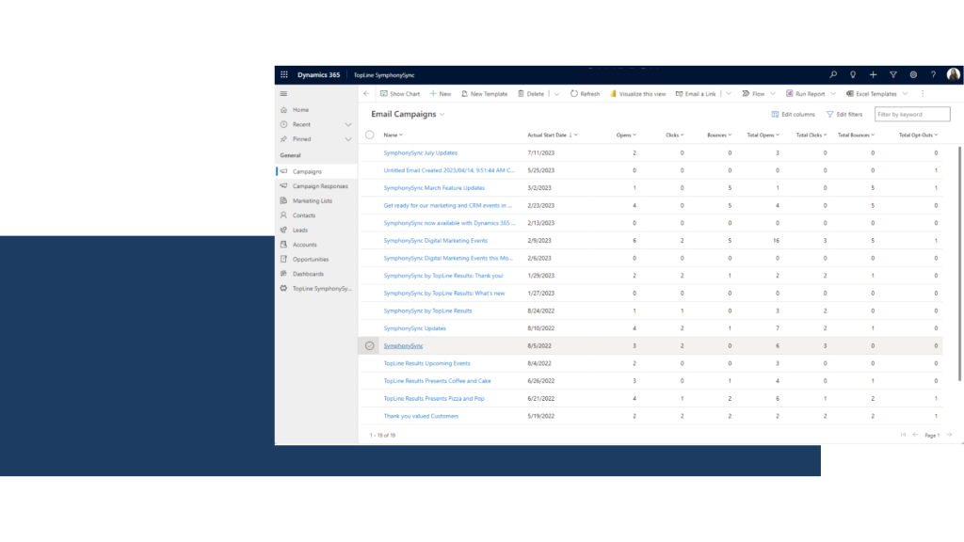This screenshot has height=542, width=964.
Task: Open the advanced find funnel icon in header
Action: click(x=893, y=75)
